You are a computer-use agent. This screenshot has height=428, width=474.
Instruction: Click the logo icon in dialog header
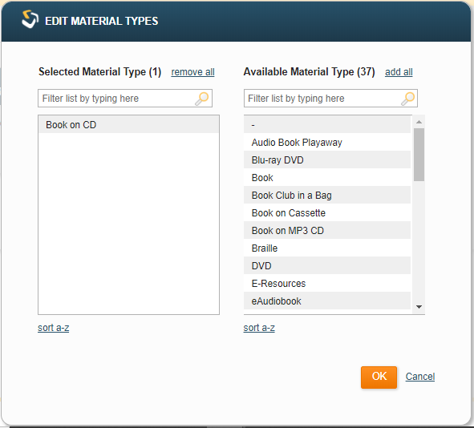(30, 19)
